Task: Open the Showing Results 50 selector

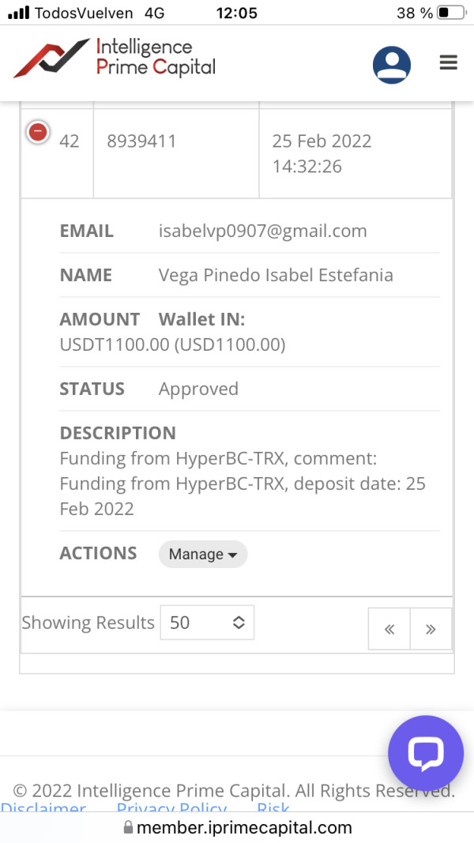Action: (x=207, y=623)
